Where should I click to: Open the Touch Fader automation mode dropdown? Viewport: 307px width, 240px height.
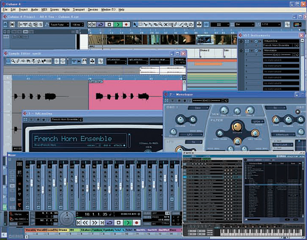pyautogui.click(x=59, y=25)
